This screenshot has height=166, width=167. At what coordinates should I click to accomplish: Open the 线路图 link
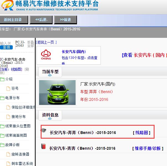[x=142, y=133]
